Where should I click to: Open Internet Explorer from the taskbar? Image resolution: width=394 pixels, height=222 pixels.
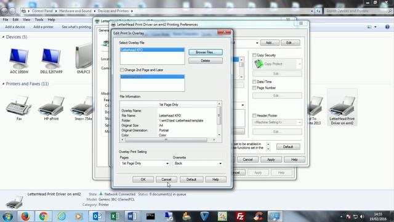(x=62, y=216)
